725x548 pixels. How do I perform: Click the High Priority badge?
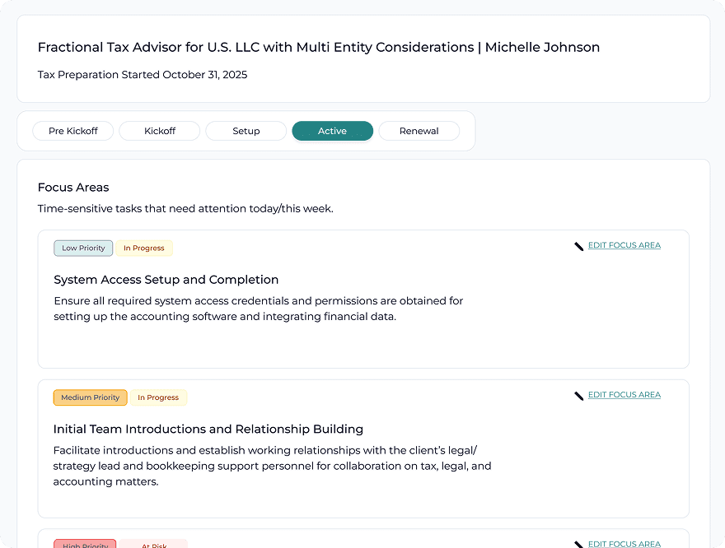(85, 544)
